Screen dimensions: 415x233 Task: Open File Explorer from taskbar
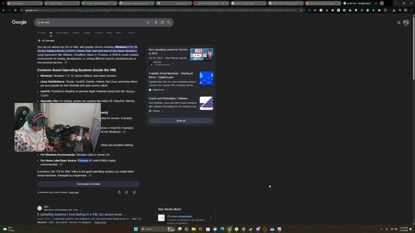194,229
